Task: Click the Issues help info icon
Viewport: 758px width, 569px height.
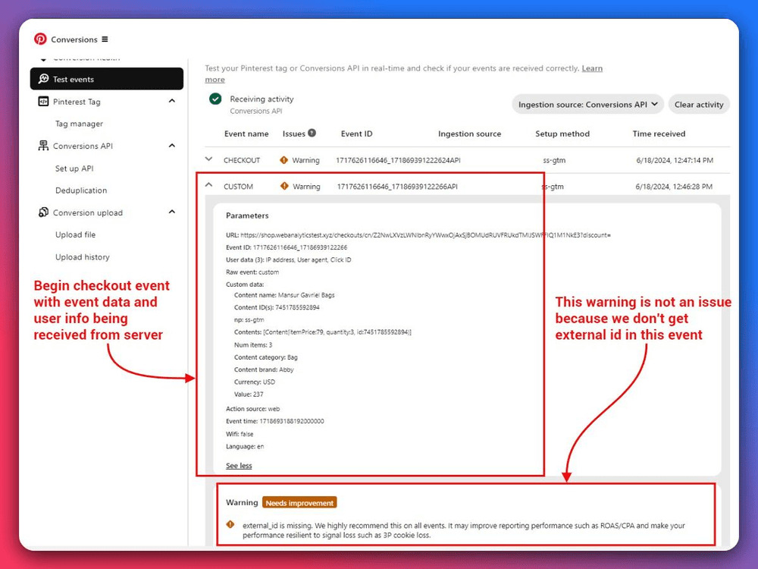Action: tap(312, 133)
